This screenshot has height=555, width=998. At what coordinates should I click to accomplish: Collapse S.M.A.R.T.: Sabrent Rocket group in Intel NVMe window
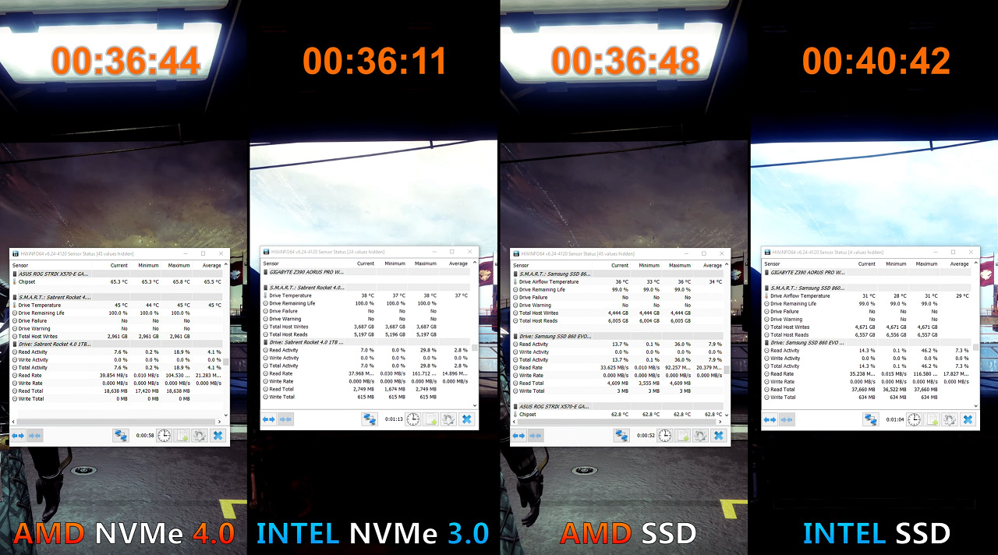(367, 288)
